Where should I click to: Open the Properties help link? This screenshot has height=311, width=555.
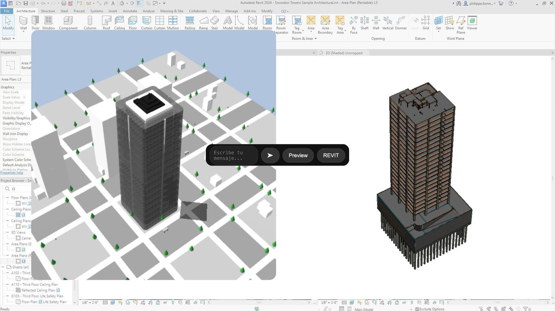[12, 172]
